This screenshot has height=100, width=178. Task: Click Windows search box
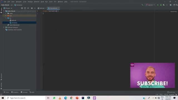(25, 98)
